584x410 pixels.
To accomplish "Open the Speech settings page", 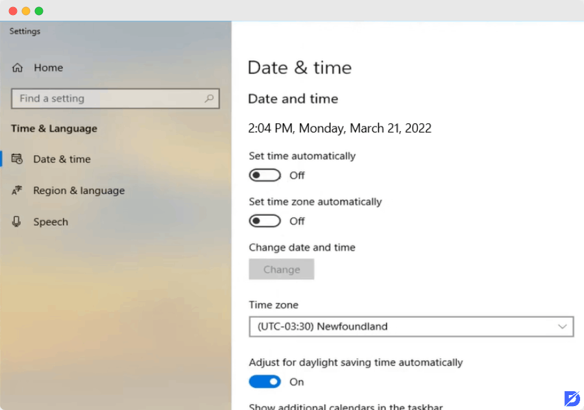I will (50, 221).
